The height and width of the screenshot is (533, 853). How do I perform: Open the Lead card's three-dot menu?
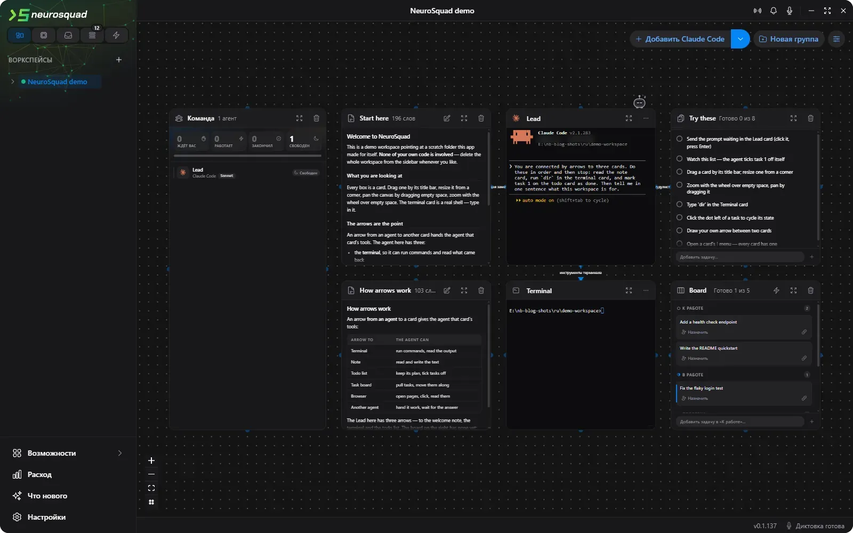point(646,118)
